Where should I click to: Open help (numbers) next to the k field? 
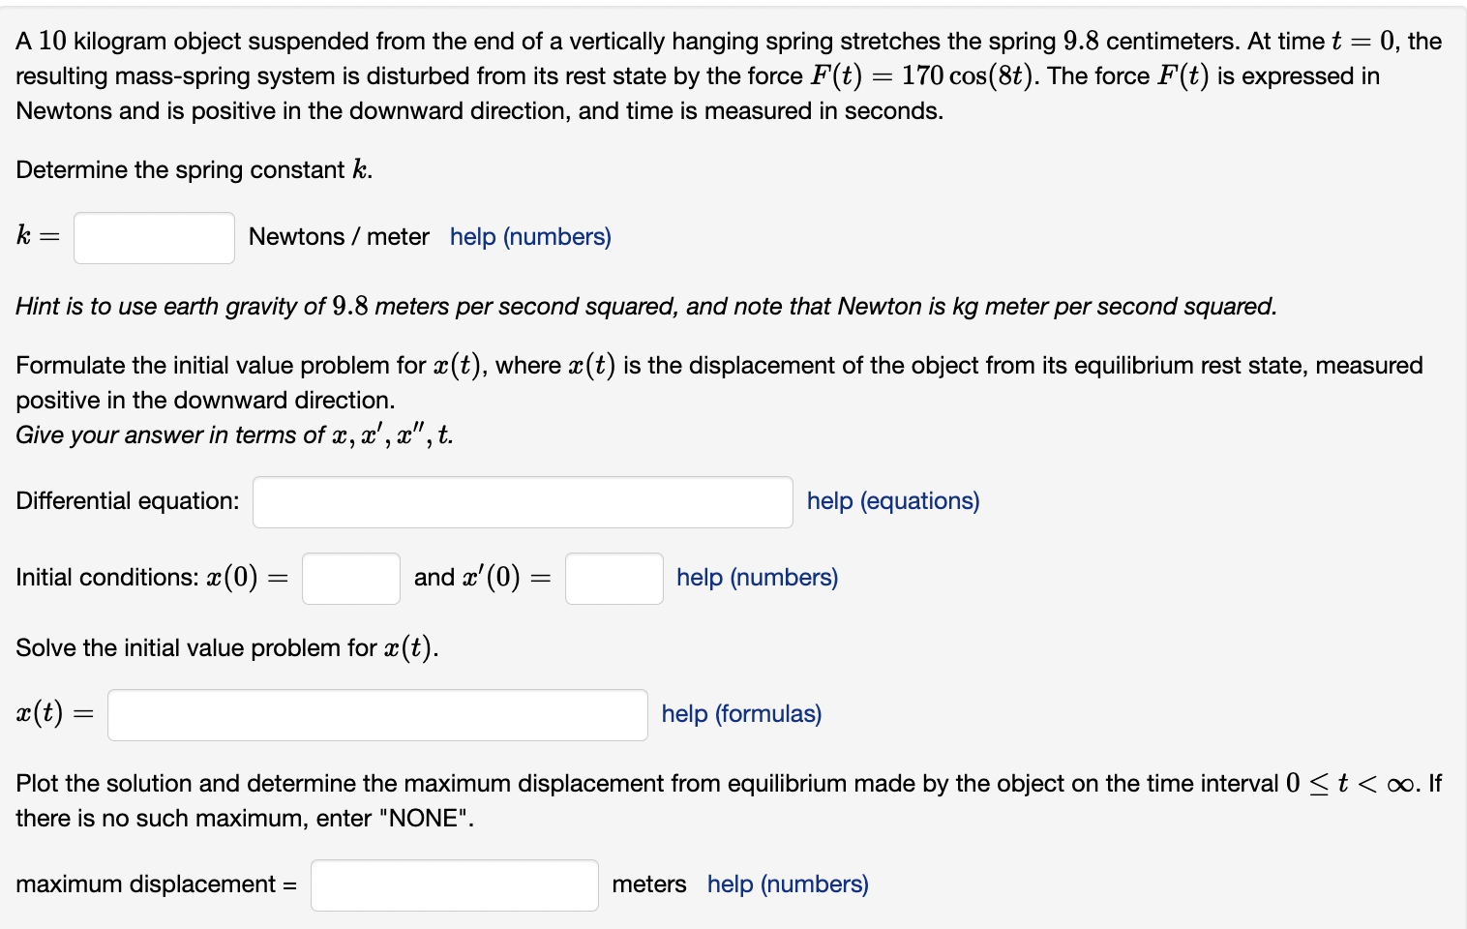(x=529, y=236)
